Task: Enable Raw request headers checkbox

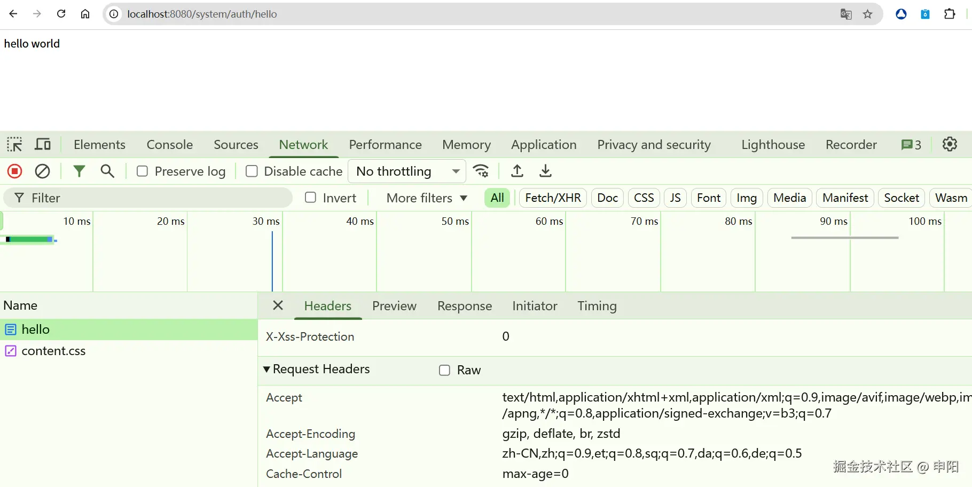Action: [444, 370]
